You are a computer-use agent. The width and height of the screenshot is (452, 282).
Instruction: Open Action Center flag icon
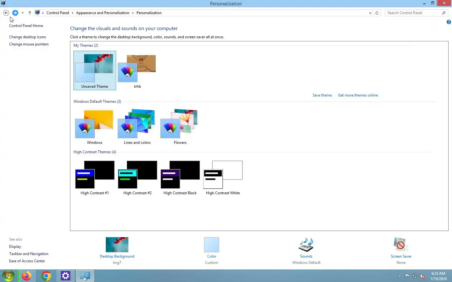407,276
